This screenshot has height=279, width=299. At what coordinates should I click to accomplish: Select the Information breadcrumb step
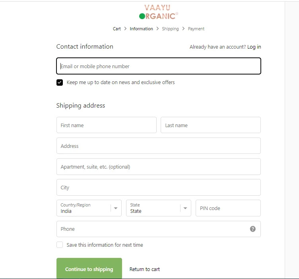(x=141, y=29)
